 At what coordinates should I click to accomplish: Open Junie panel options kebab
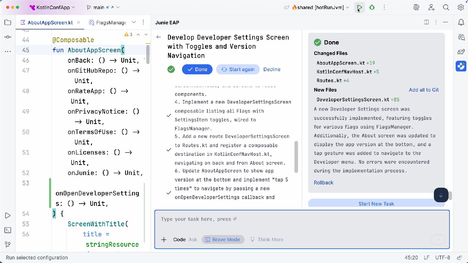pyautogui.click(x=436, y=22)
